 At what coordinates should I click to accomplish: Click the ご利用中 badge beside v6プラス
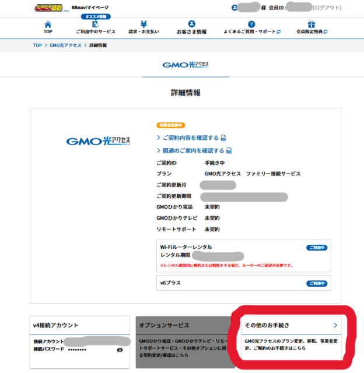(317, 283)
